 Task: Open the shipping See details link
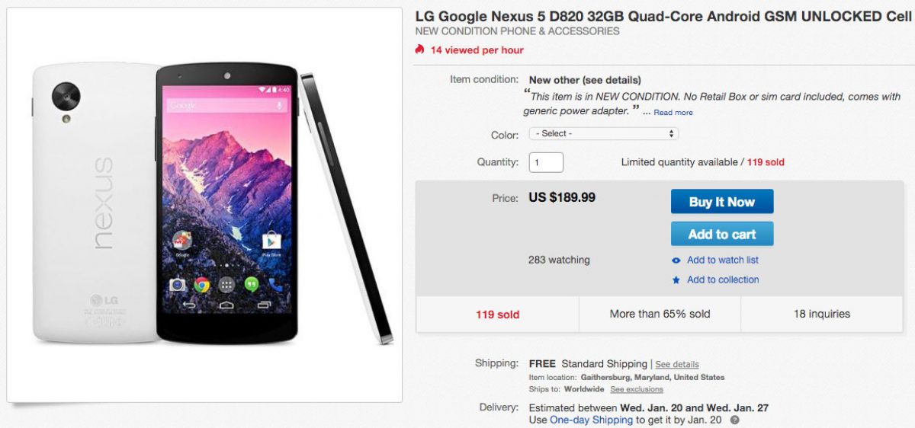click(x=677, y=365)
